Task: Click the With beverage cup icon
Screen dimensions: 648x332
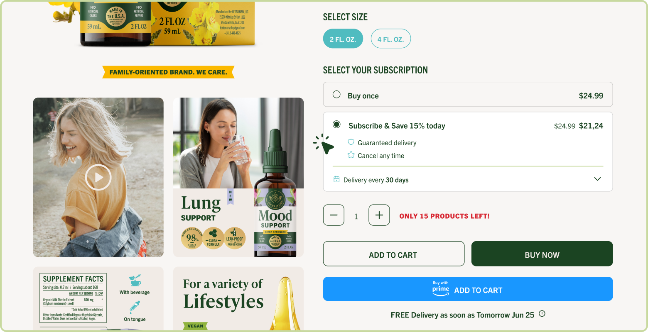Action: pos(135,281)
